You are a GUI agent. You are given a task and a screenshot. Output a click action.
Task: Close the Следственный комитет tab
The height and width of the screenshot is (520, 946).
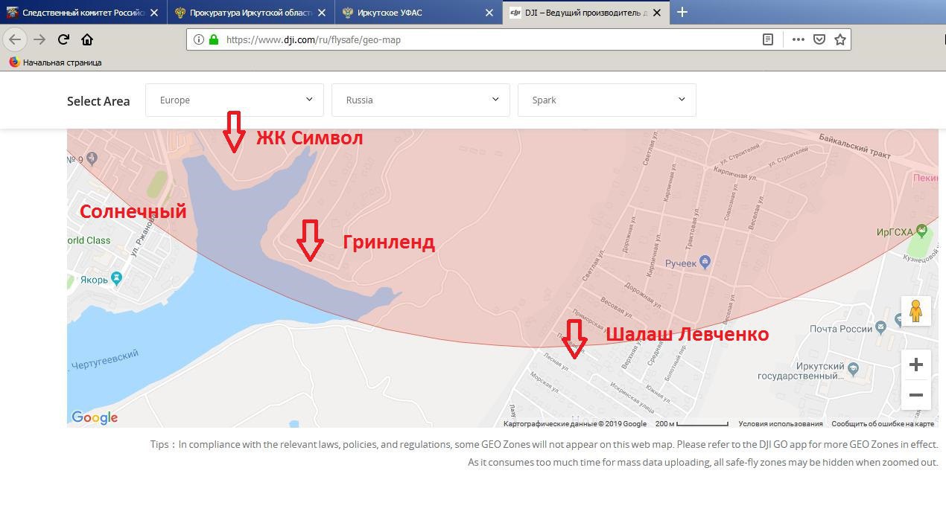coord(153,13)
